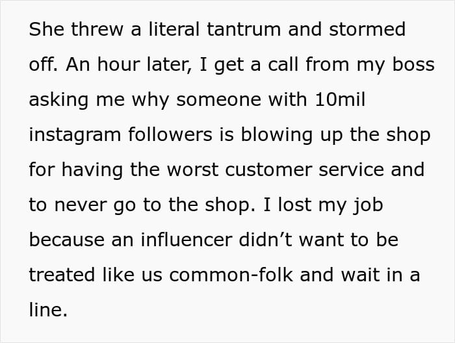Click on the word "followers"

click(171, 135)
